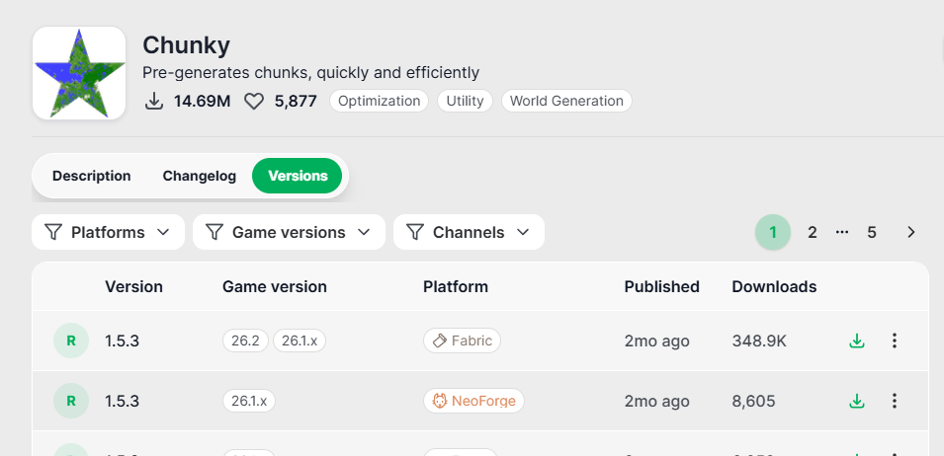Go to pagination page 1
Image resolution: width=944 pixels, height=456 pixels.
tap(773, 232)
